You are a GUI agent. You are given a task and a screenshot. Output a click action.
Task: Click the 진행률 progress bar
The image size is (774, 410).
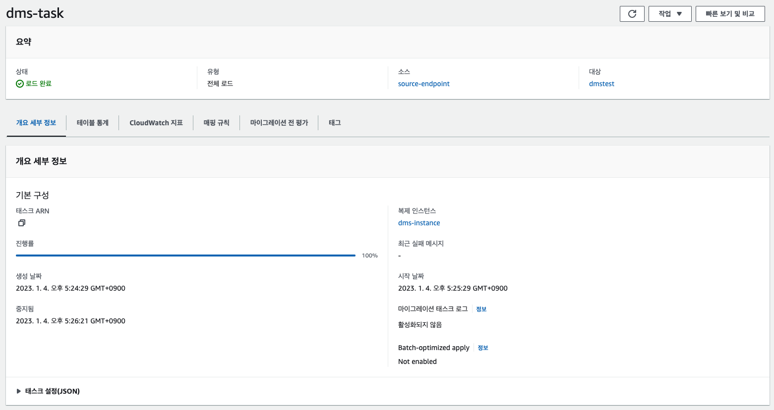pos(185,256)
